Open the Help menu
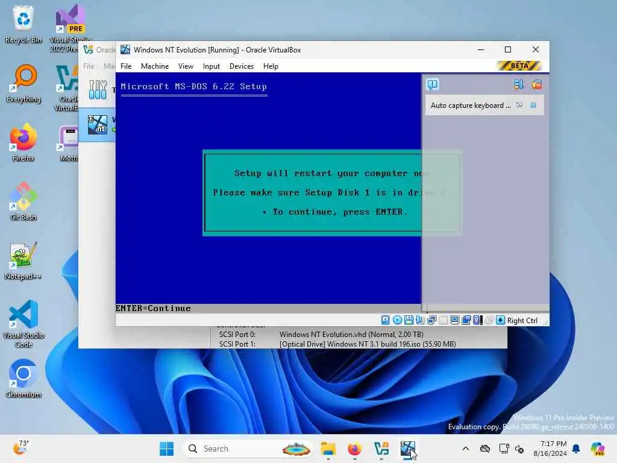This screenshot has height=463, width=617. 271,66
